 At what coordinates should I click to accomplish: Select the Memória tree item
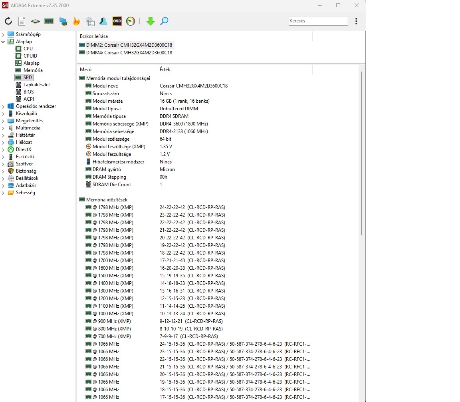[33, 70]
